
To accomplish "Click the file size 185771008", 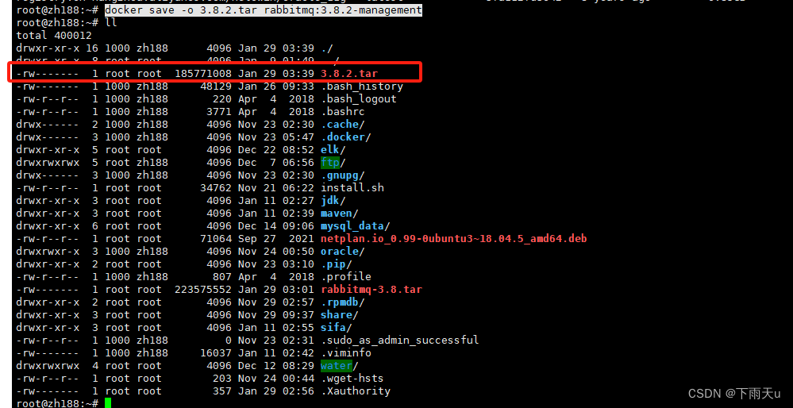I will pos(203,74).
